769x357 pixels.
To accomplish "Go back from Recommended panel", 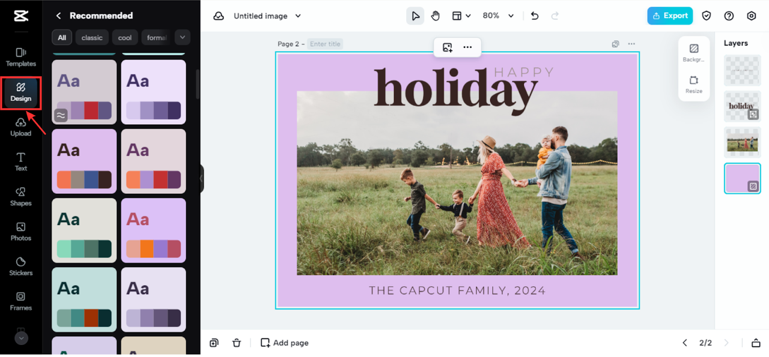I will 58,16.
